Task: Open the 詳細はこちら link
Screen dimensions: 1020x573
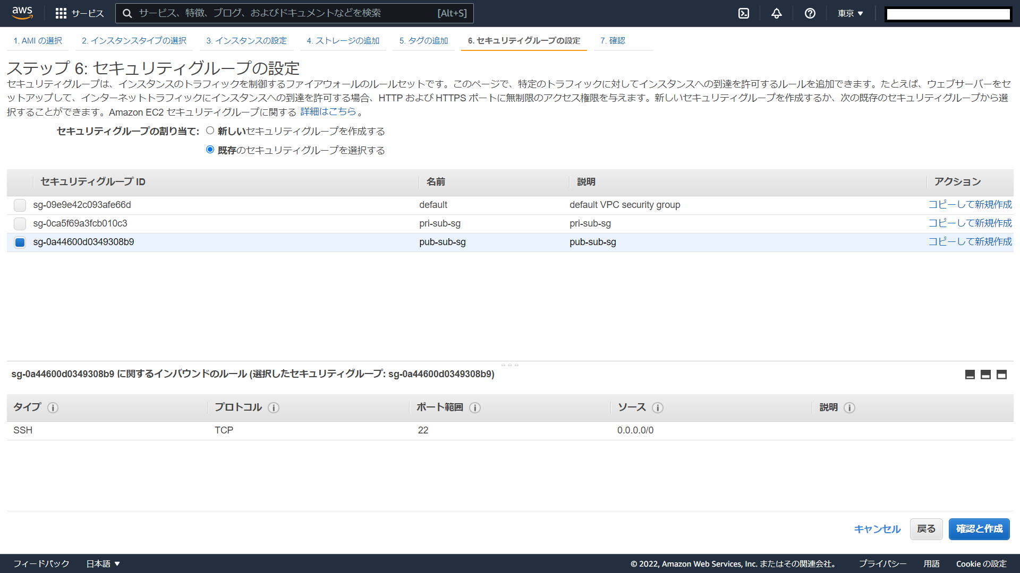Action: pyautogui.click(x=328, y=111)
